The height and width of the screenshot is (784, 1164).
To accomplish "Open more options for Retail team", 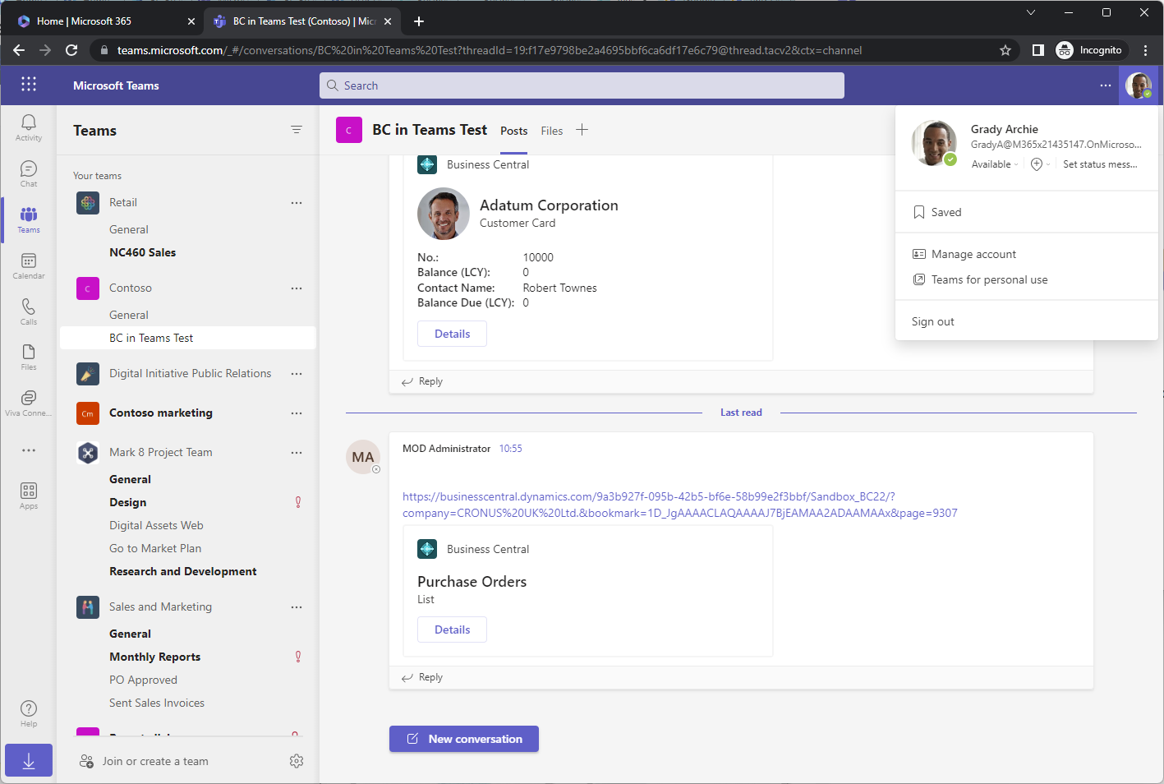I will [297, 203].
